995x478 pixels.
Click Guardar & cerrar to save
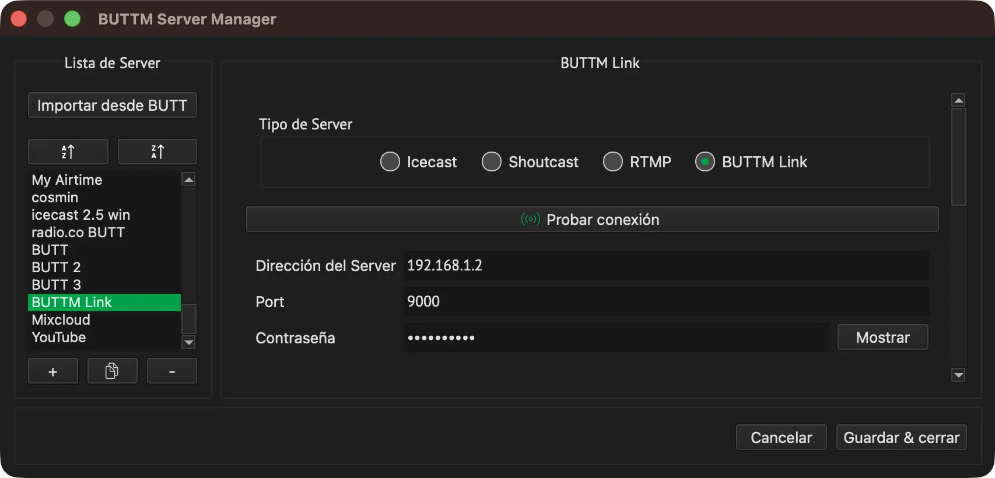coord(902,437)
